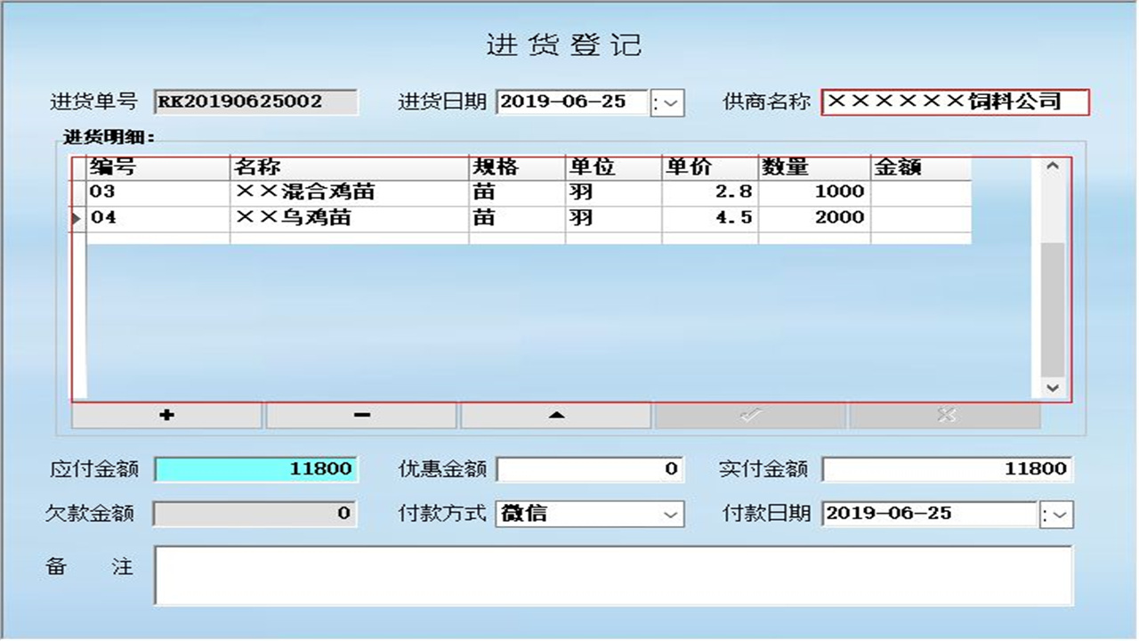The image size is (1139, 641).
Task: Click the + icon to add a detail row
Action: [x=166, y=415]
